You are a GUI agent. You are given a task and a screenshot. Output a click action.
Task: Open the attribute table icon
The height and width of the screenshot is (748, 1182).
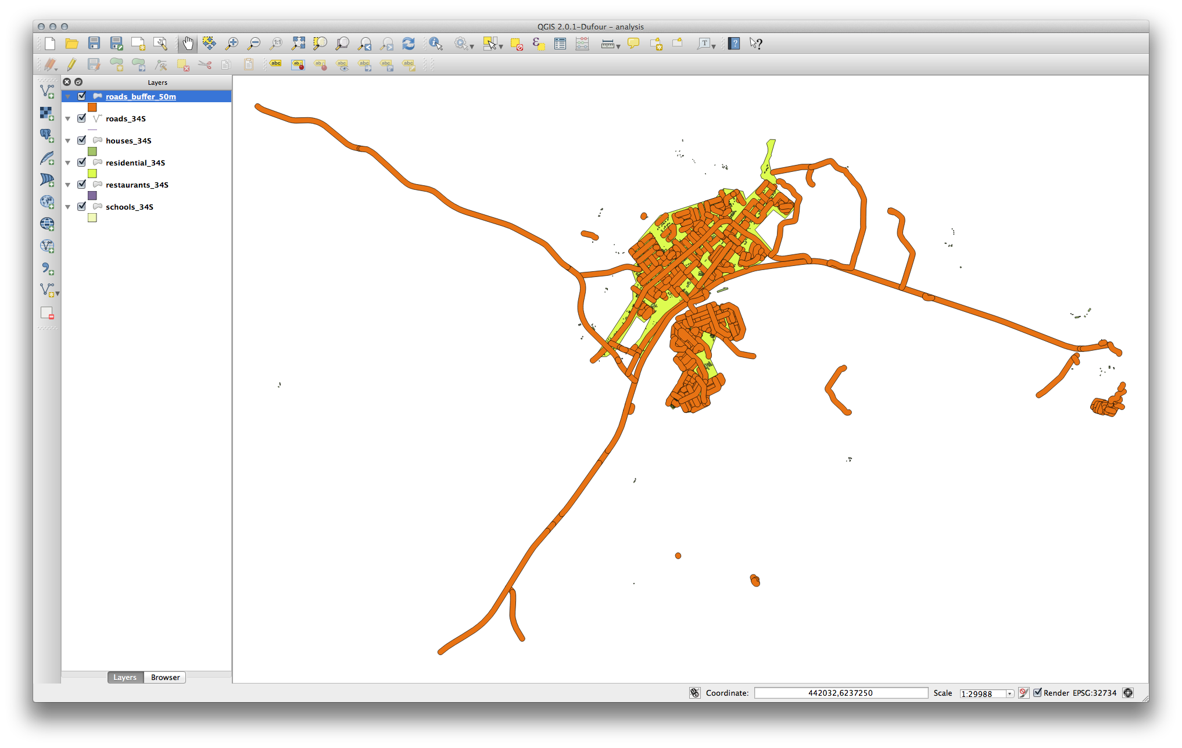pos(560,44)
